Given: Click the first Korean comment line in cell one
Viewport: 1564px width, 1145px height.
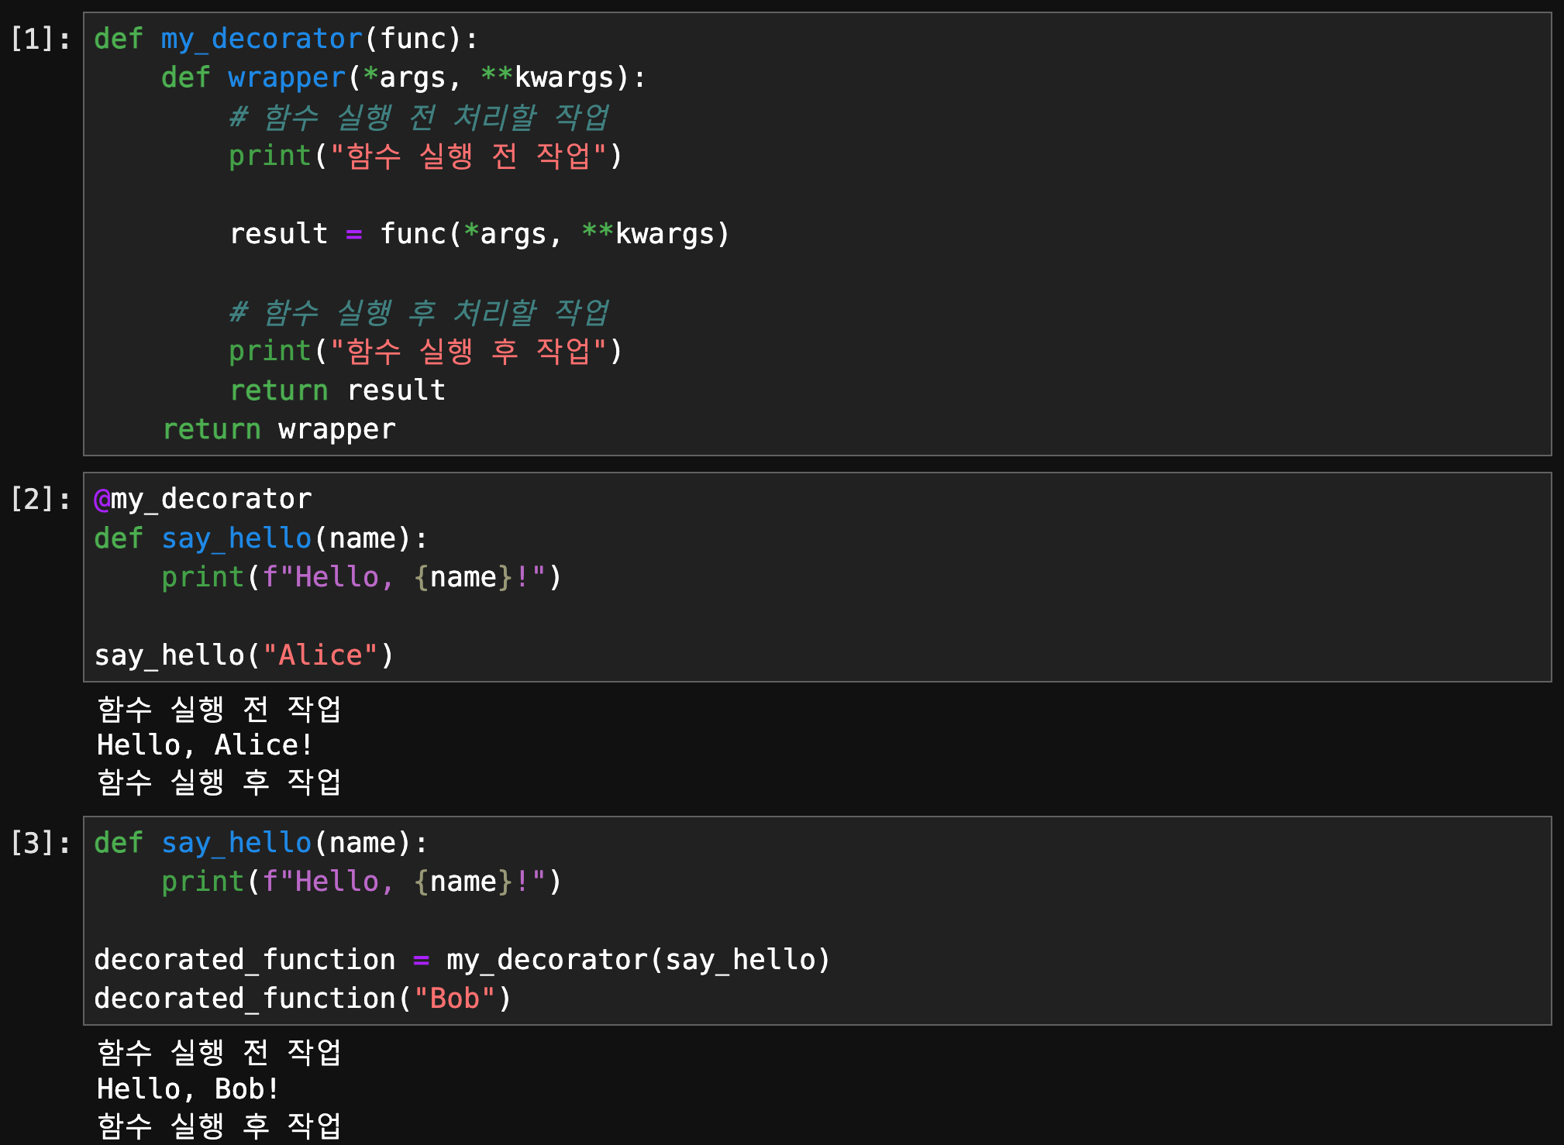Looking at the screenshot, I should [419, 118].
